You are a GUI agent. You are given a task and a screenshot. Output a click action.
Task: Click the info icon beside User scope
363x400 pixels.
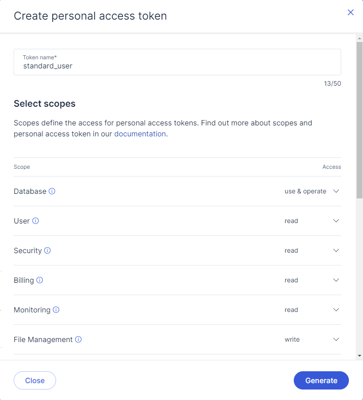click(36, 221)
